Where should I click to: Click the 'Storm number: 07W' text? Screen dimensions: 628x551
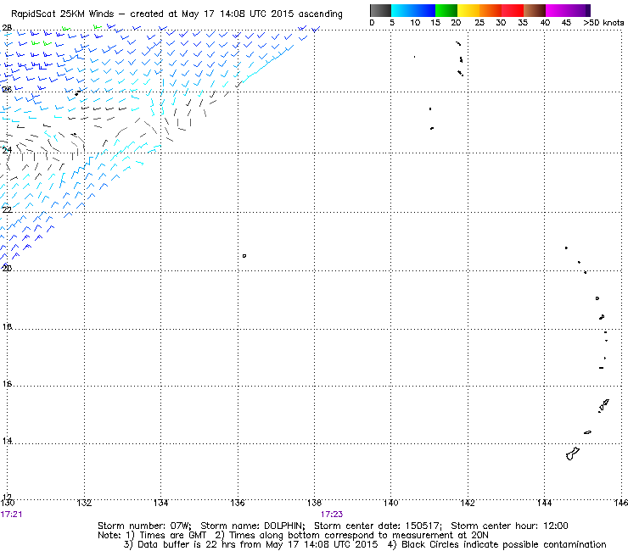pos(144,526)
